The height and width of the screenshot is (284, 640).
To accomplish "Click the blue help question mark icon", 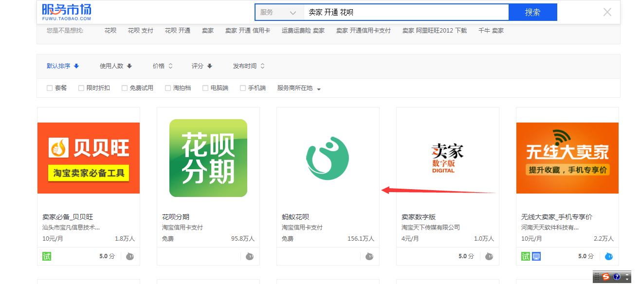I will coord(616,277).
